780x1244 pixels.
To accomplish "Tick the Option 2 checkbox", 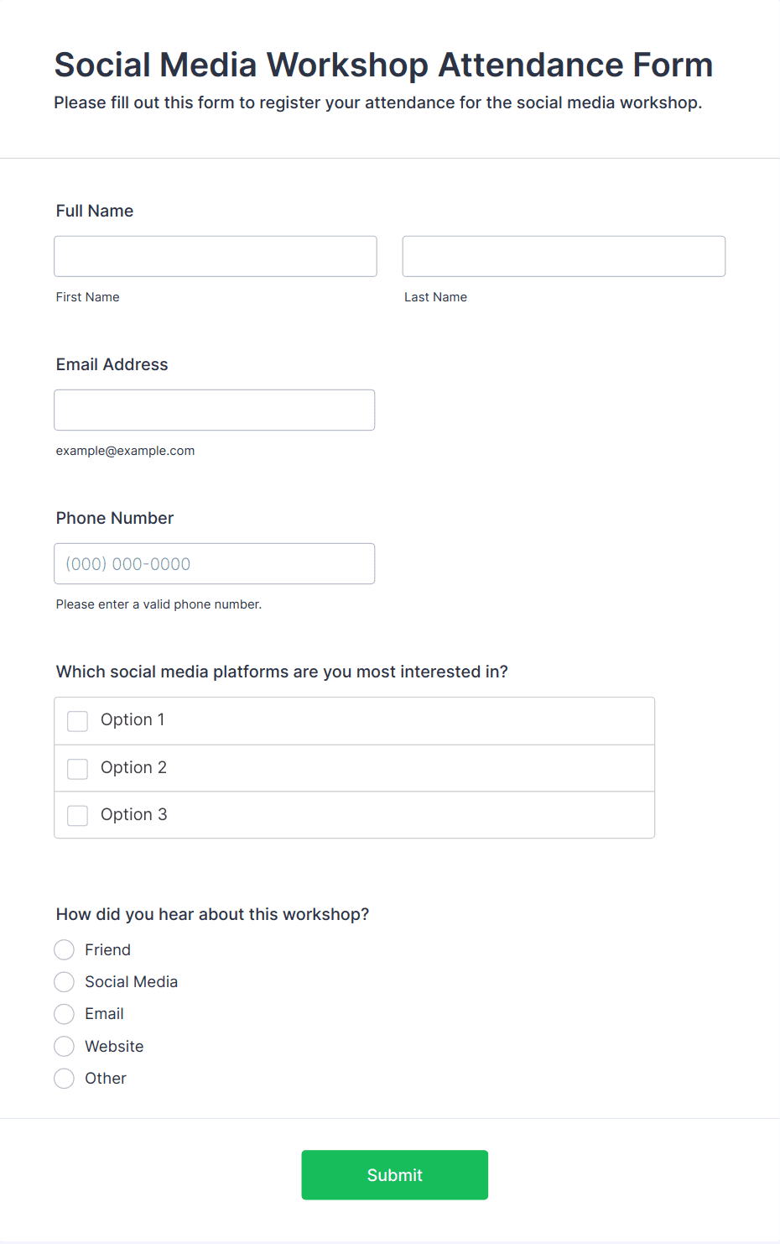I will [x=77, y=769].
